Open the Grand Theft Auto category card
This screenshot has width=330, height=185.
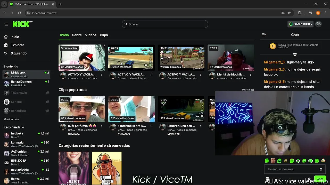point(106,168)
